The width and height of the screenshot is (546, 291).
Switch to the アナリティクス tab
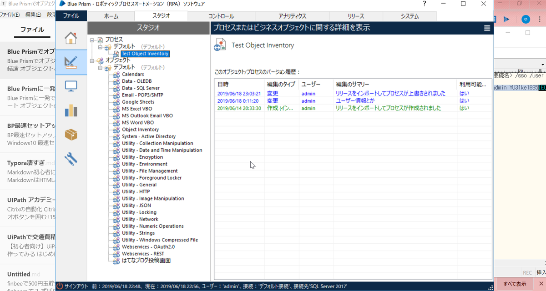click(x=293, y=16)
